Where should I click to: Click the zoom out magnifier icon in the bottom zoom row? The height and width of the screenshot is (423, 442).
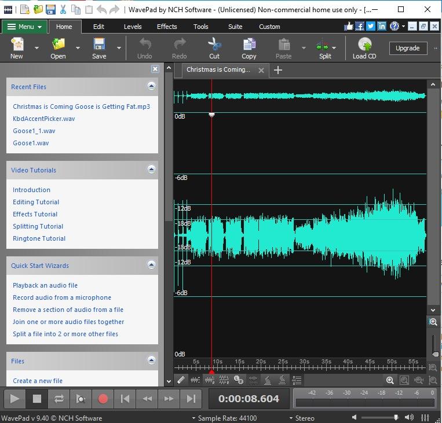[x=419, y=380]
